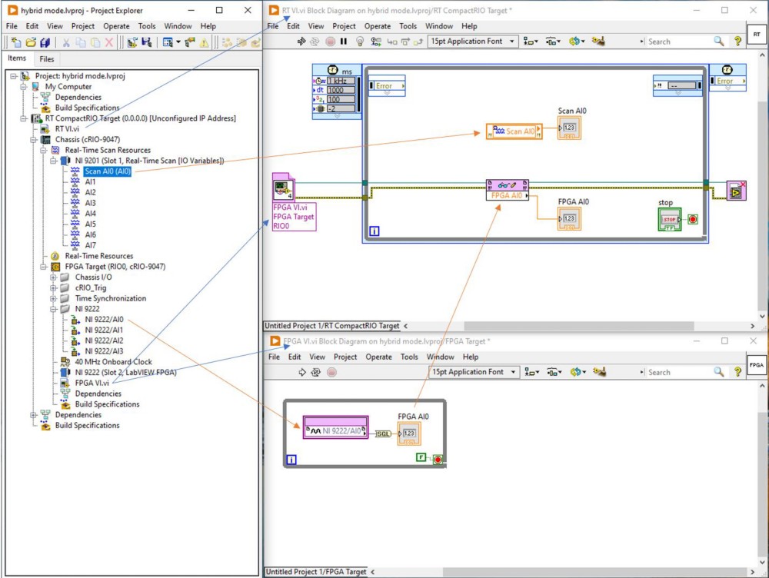Select FPGA VI.vi in the project tree
Viewport: 769px width, 578px height.
(92, 383)
